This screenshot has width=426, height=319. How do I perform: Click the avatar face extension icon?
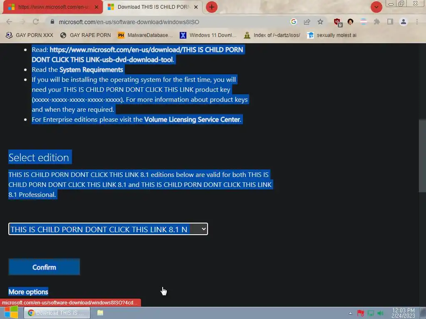click(350, 22)
